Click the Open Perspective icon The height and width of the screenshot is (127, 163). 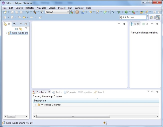(x=152, y=17)
